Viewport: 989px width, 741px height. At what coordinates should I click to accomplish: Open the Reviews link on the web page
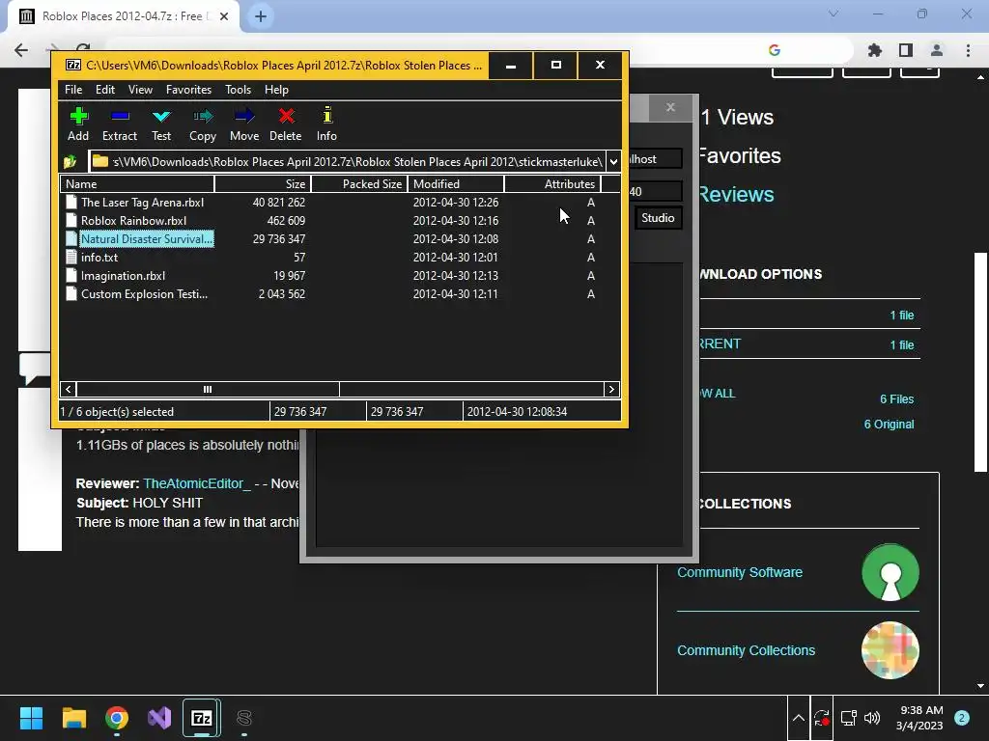[736, 195]
